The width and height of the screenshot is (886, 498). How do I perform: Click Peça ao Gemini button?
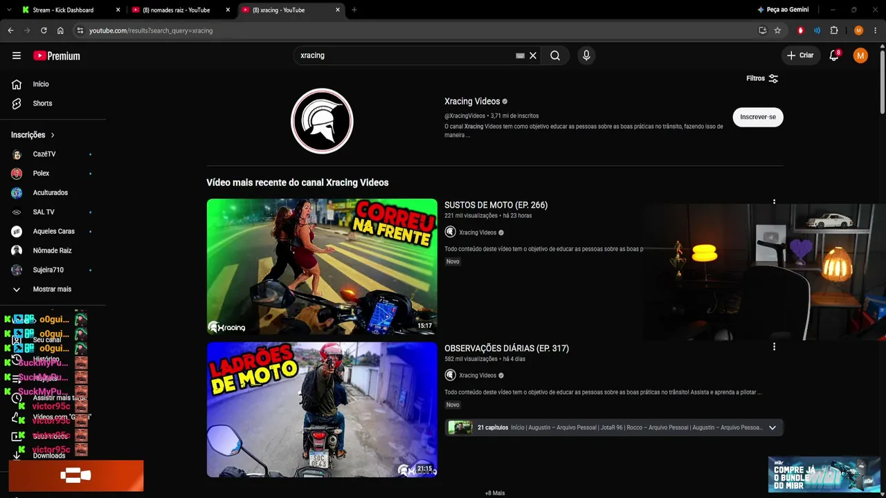click(x=783, y=10)
